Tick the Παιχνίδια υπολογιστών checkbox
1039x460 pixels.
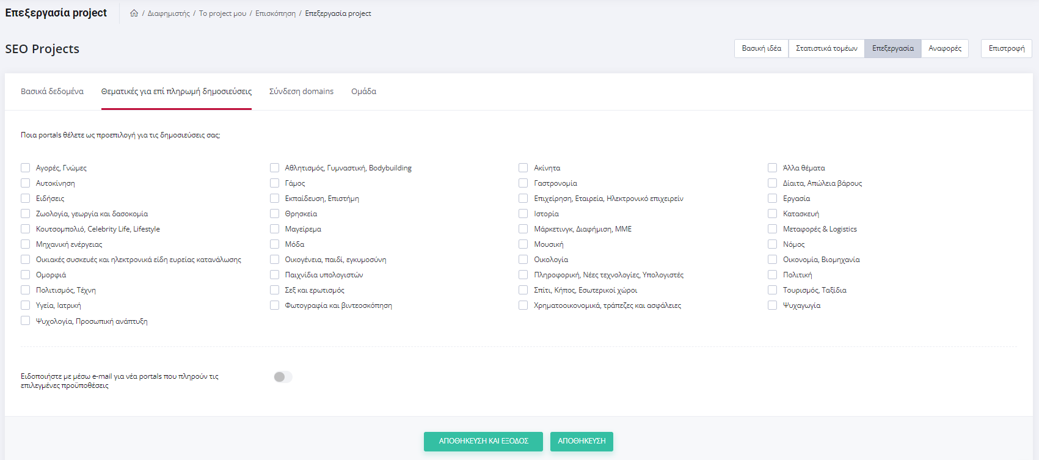(275, 275)
